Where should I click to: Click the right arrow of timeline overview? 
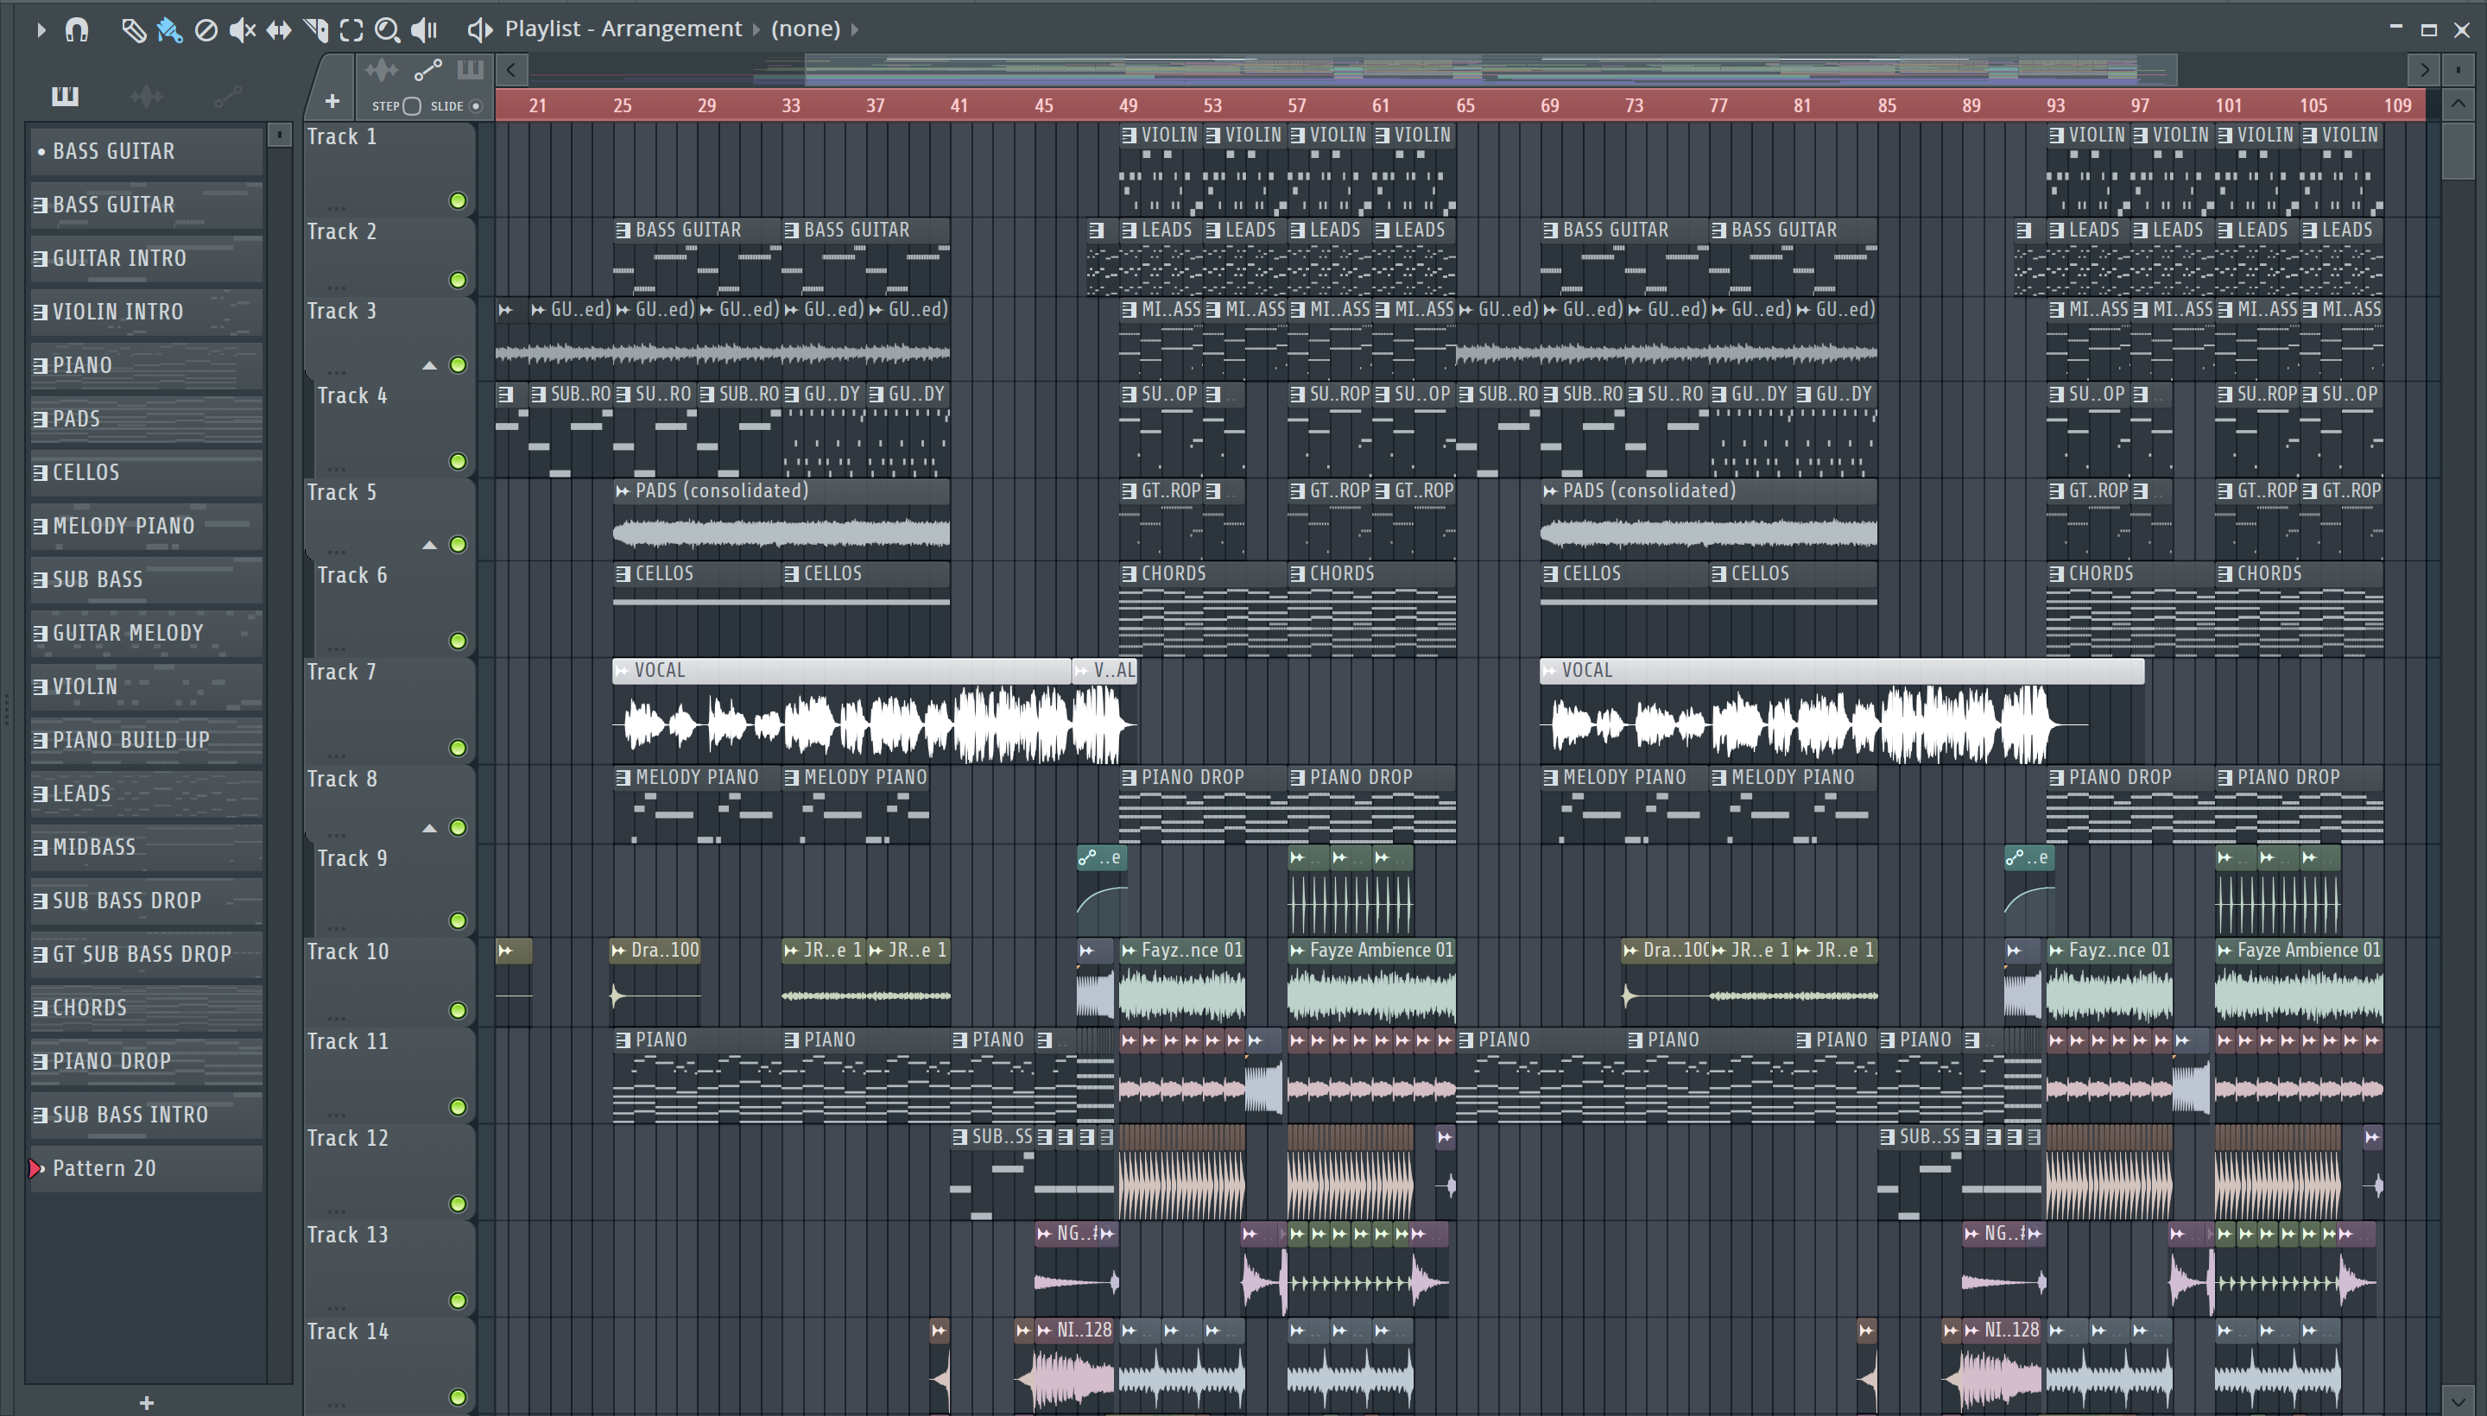[x=2424, y=69]
